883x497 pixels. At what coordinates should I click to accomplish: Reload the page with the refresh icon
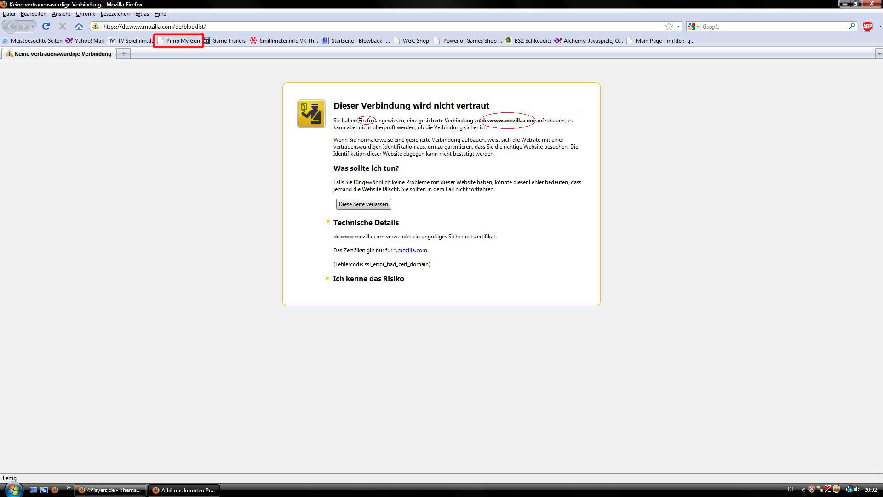[46, 26]
